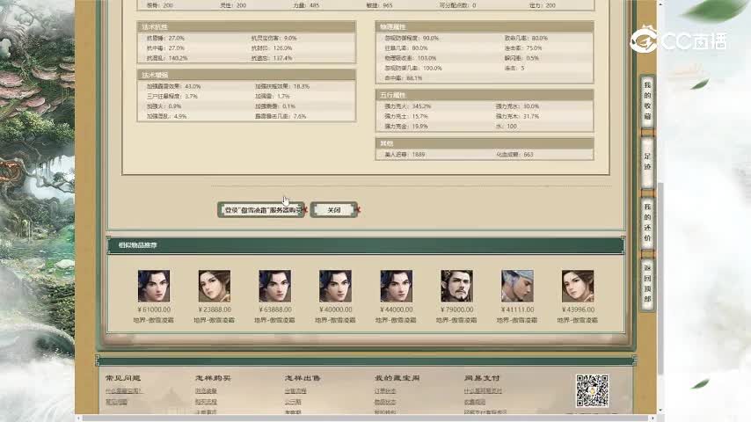Open recommended character priced ¥23888.00
Viewport: 751px width, 422px height.
point(214,286)
